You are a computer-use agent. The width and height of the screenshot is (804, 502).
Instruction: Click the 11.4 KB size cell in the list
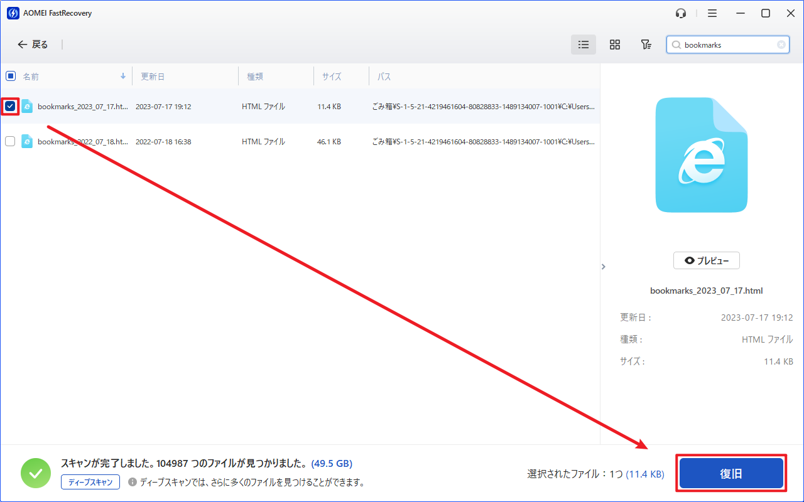[x=329, y=107]
